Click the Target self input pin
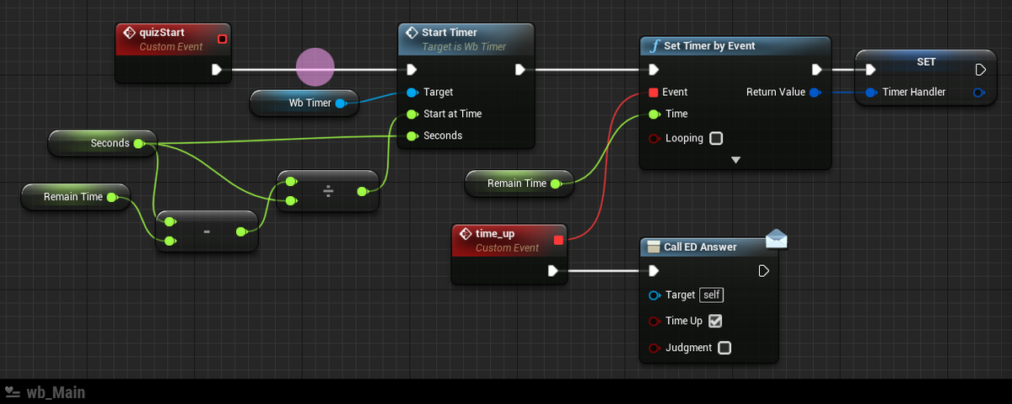 654,295
